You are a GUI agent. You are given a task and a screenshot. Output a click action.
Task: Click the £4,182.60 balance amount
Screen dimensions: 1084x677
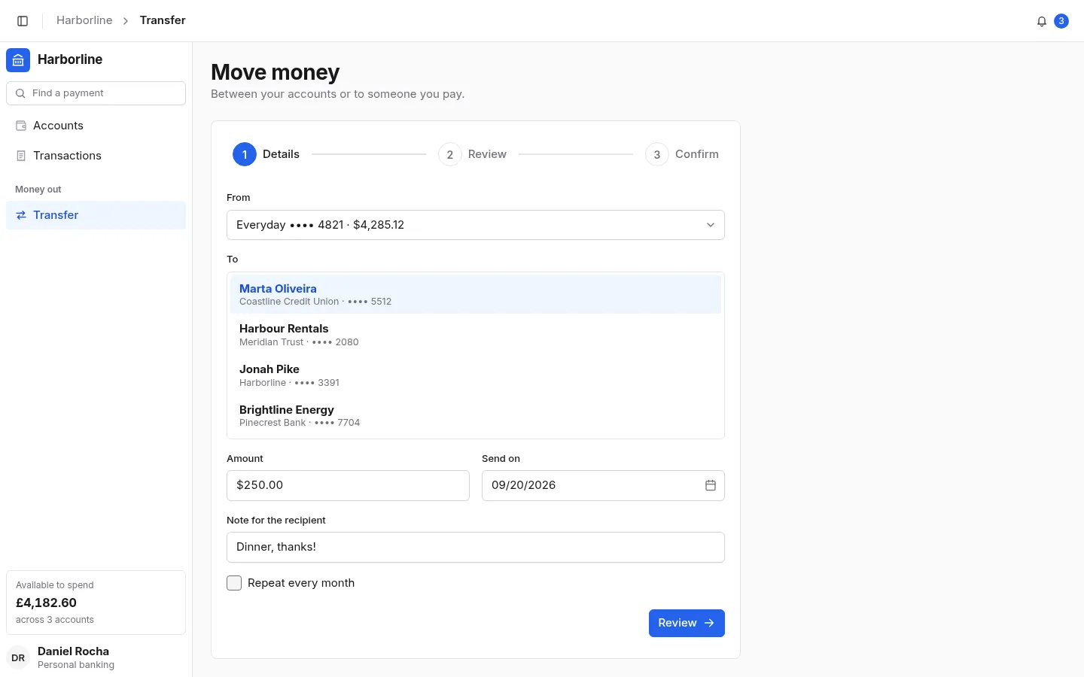pyautogui.click(x=47, y=603)
